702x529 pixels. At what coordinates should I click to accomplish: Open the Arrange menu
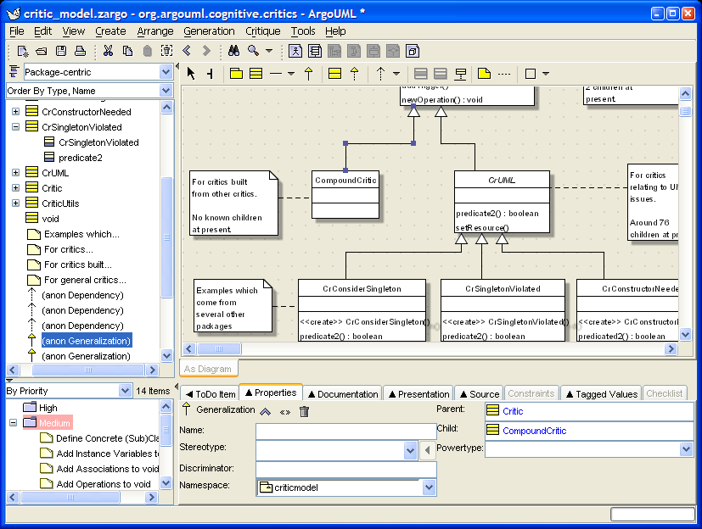coord(154,31)
